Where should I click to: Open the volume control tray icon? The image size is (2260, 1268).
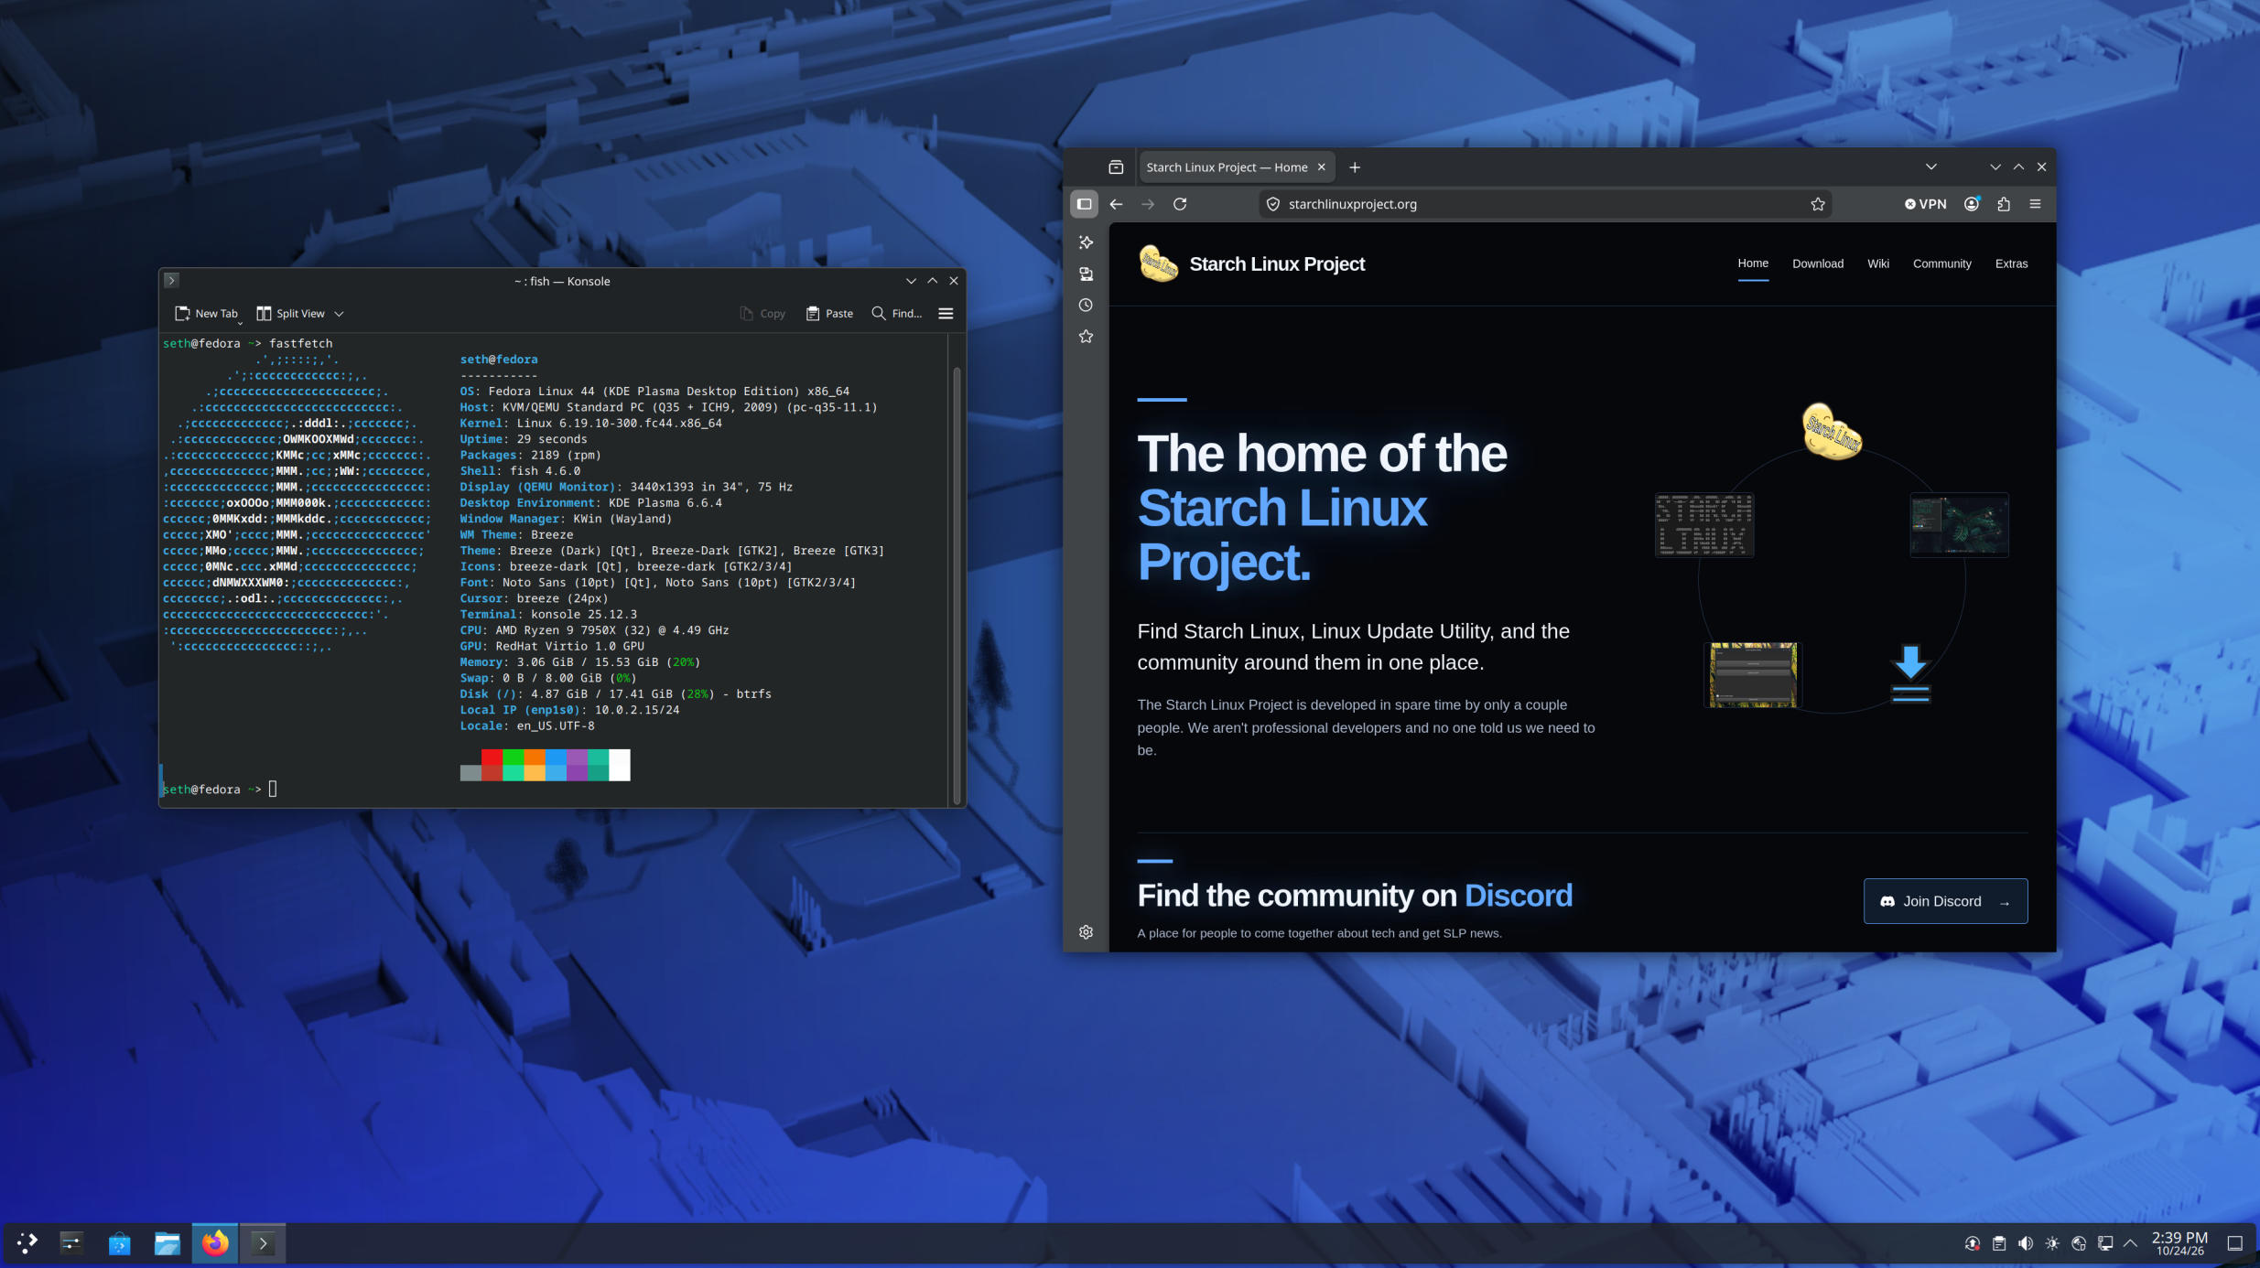click(x=2026, y=1243)
